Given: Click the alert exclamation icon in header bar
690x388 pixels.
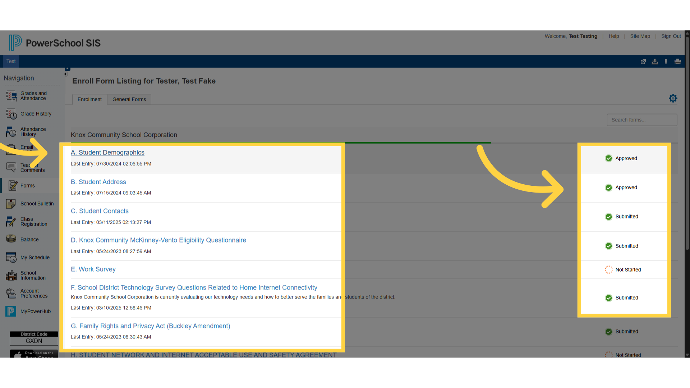Looking at the screenshot, I should 666,62.
